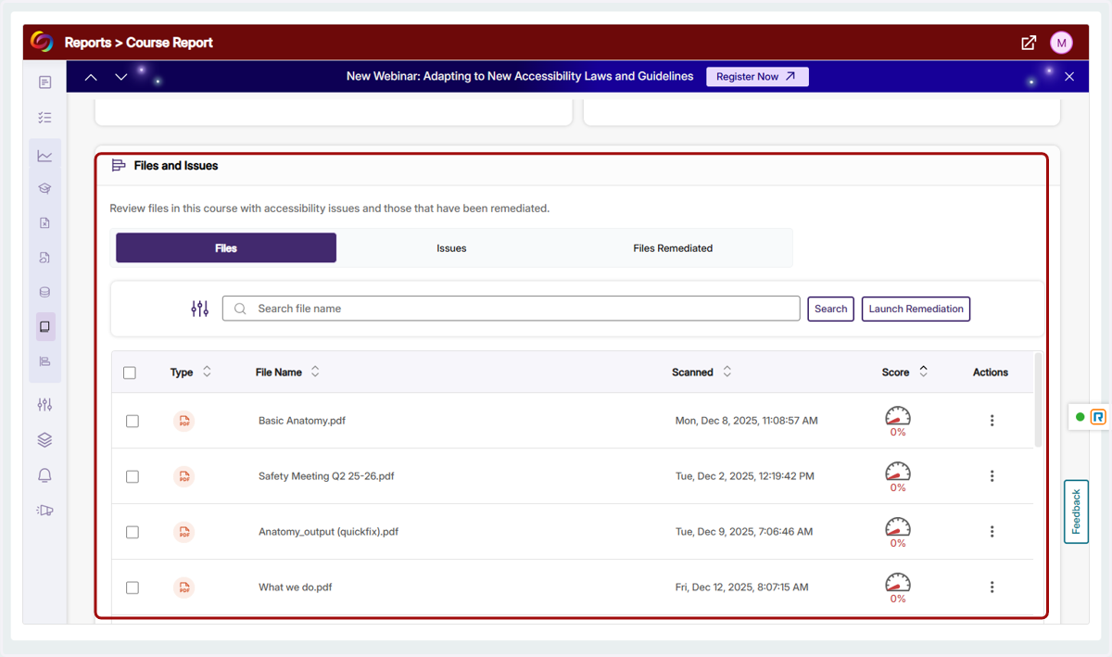
Task: Click the file name Basic Anatomy.pdf
Action: pos(302,421)
